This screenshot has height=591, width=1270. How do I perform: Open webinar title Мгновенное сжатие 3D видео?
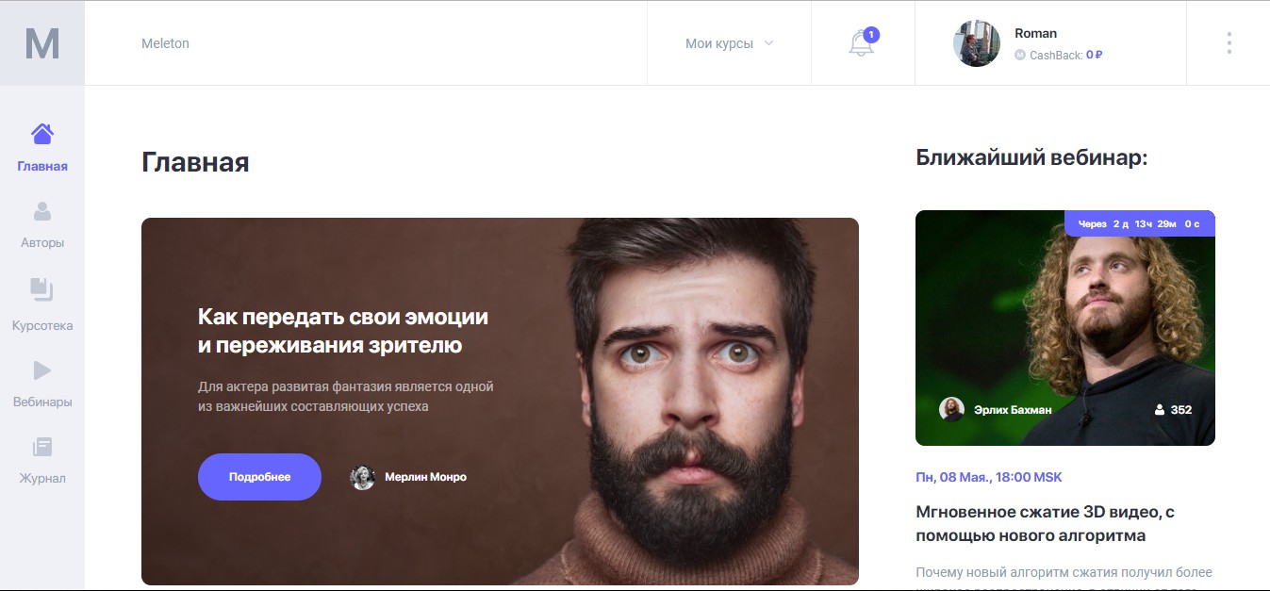click(1045, 524)
